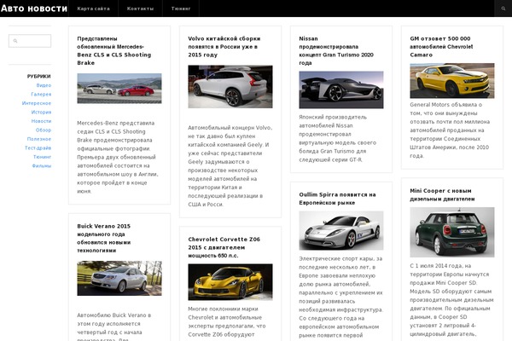The height and width of the screenshot is (341, 512).
Task: Open the Oullim Spirra article title
Action: [x=337, y=199]
